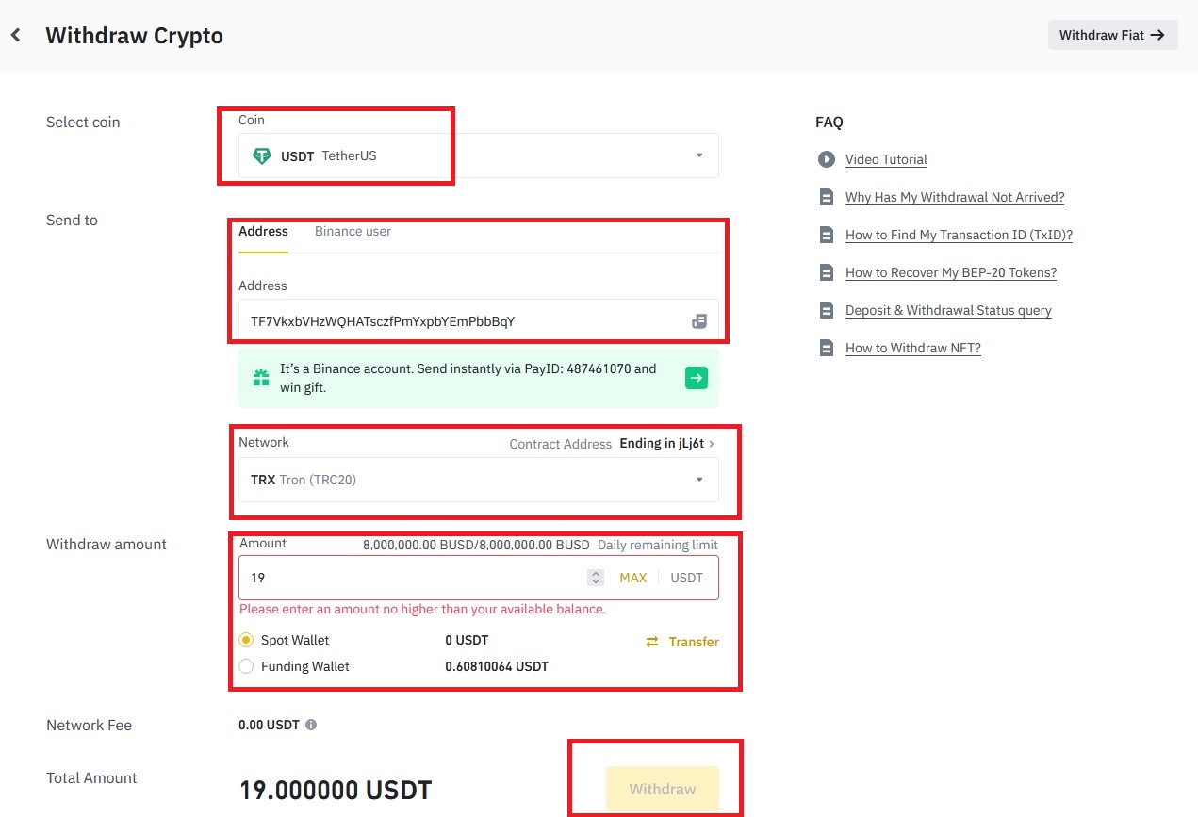Click the Amount input field showing 19
The height and width of the screenshot is (817, 1198).
(x=479, y=578)
